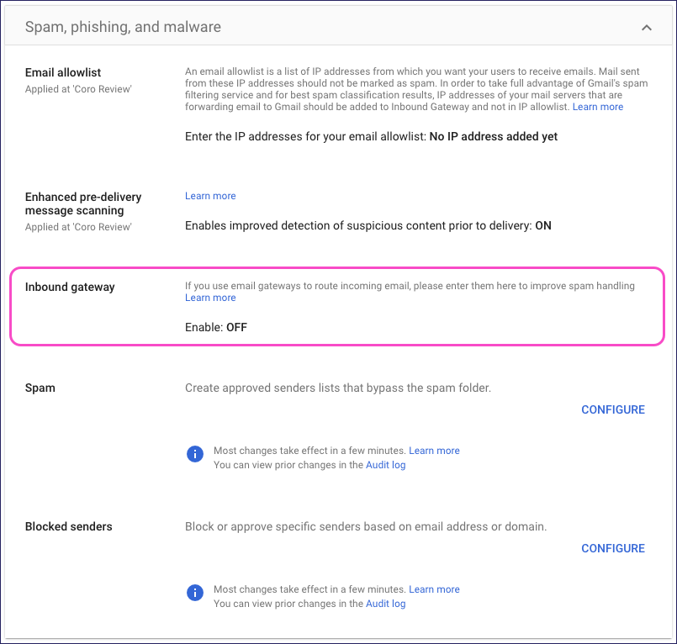Screen dimensions: 677x644
Task: Click CONFIGURE for Blocked senders
Action: click(x=613, y=548)
